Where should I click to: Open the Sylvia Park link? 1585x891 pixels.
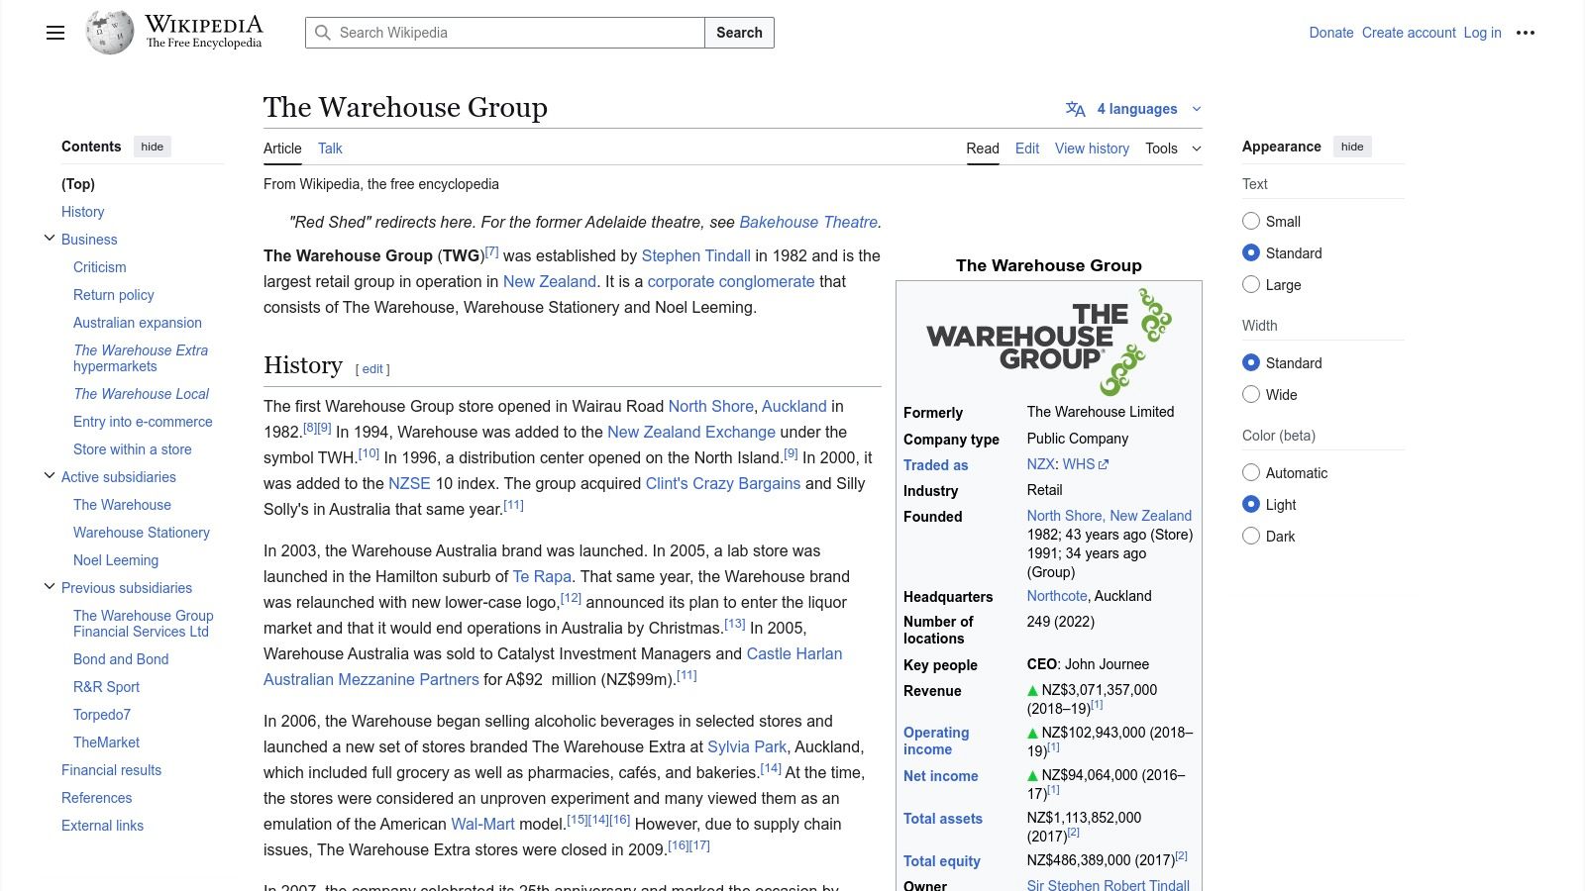[x=747, y=746]
